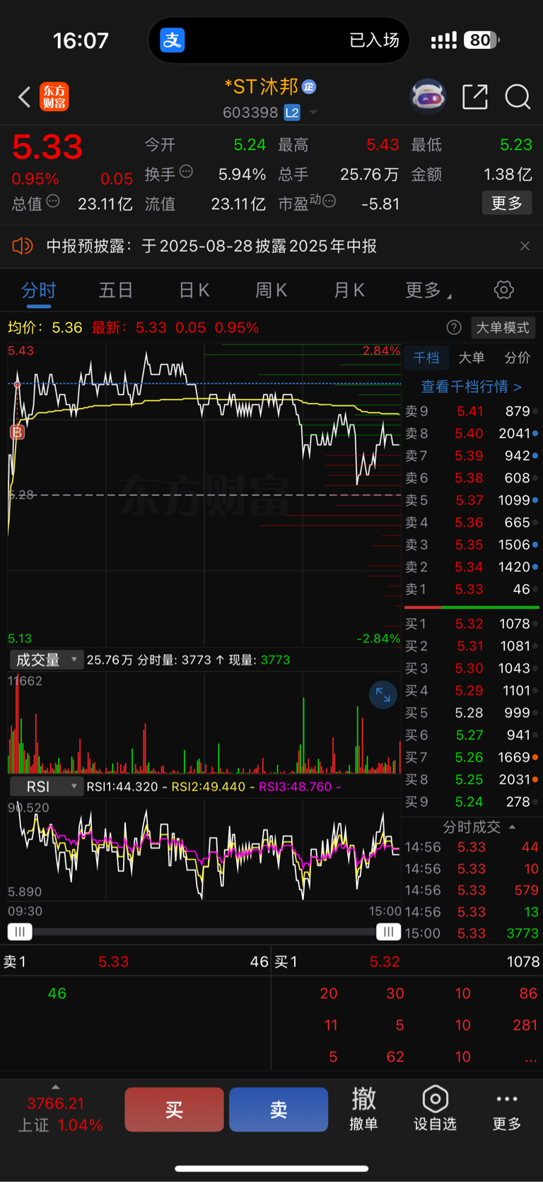
Task: Switch to 月K tab
Action: 349,290
